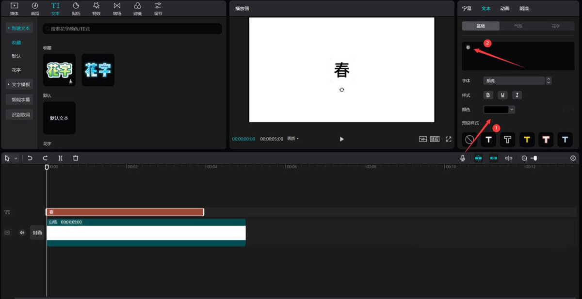The width and height of the screenshot is (582, 299).
Task: Switch to the 动画 animation tab
Action: [505, 8]
